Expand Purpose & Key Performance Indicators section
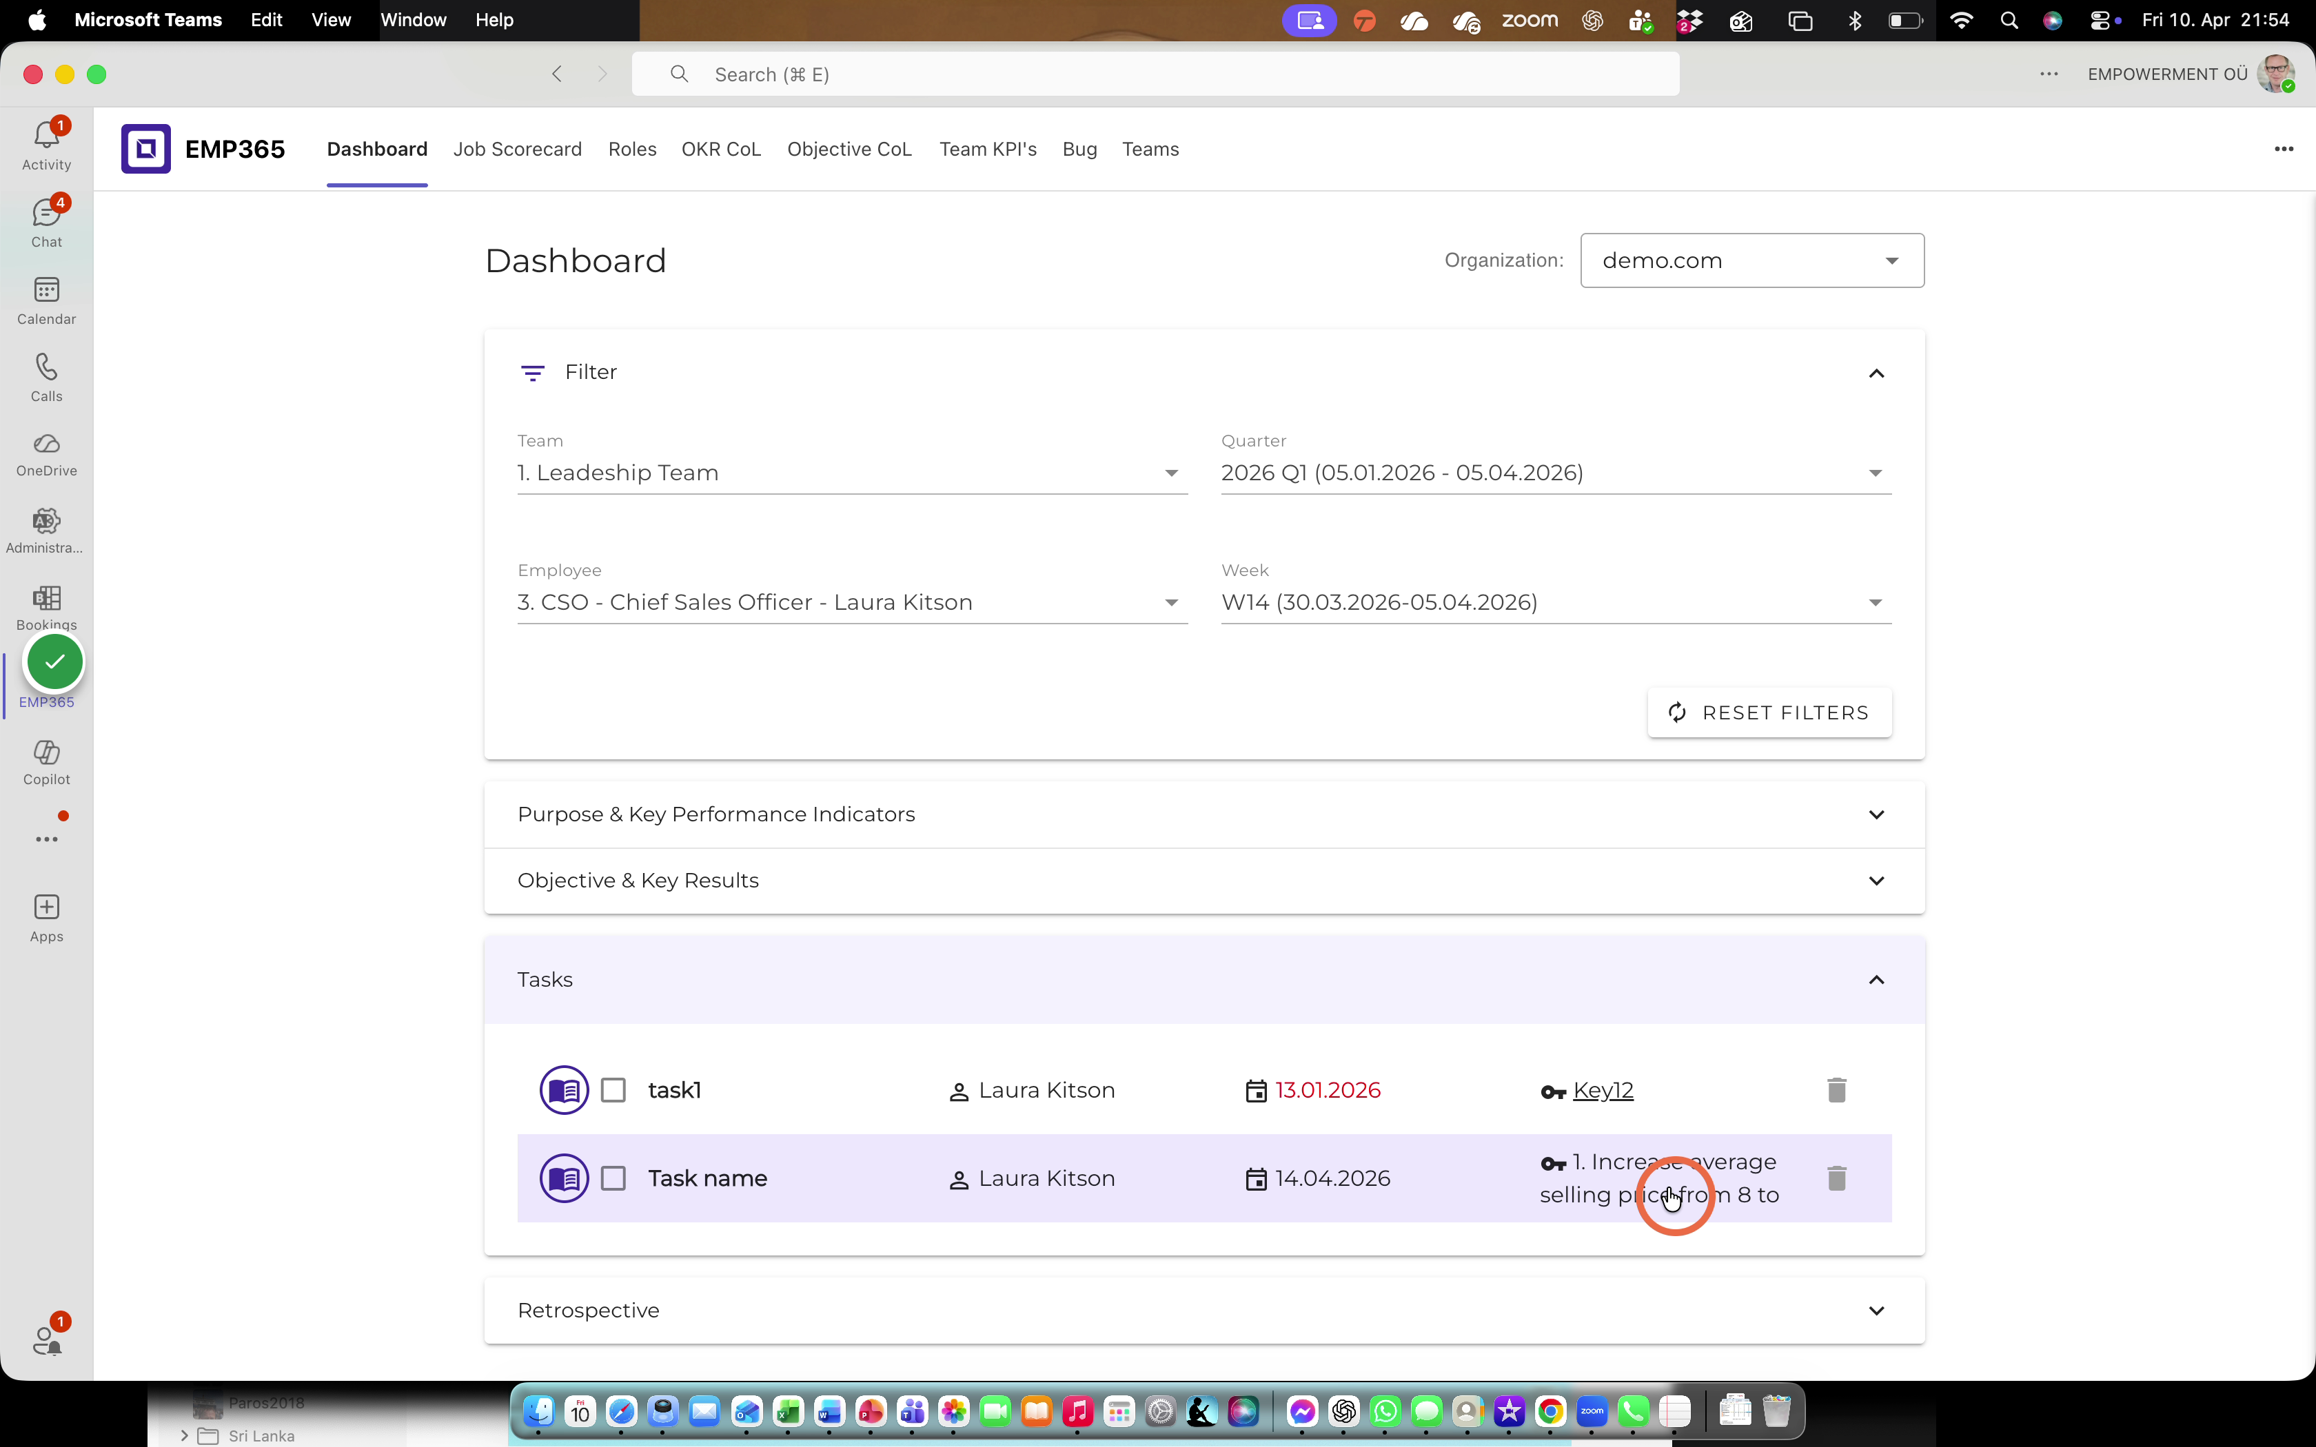2316x1447 pixels. click(1204, 814)
